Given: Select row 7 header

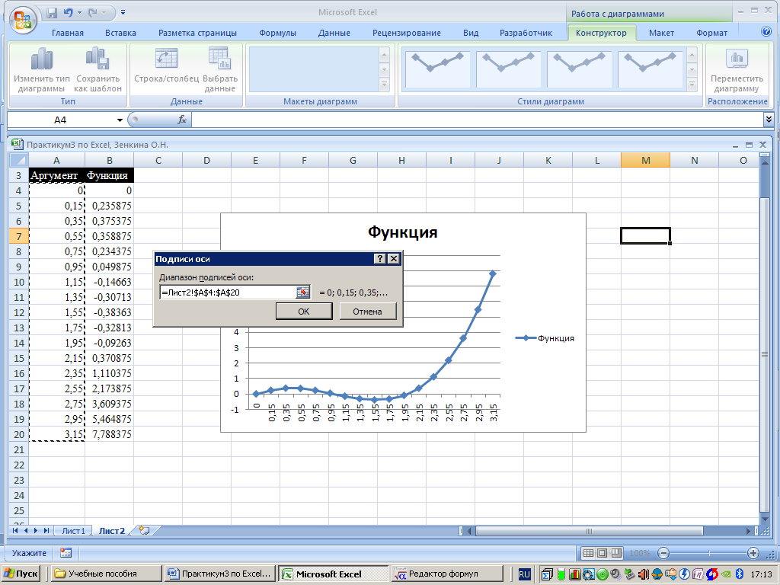Looking at the screenshot, I should pyautogui.click(x=19, y=236).
